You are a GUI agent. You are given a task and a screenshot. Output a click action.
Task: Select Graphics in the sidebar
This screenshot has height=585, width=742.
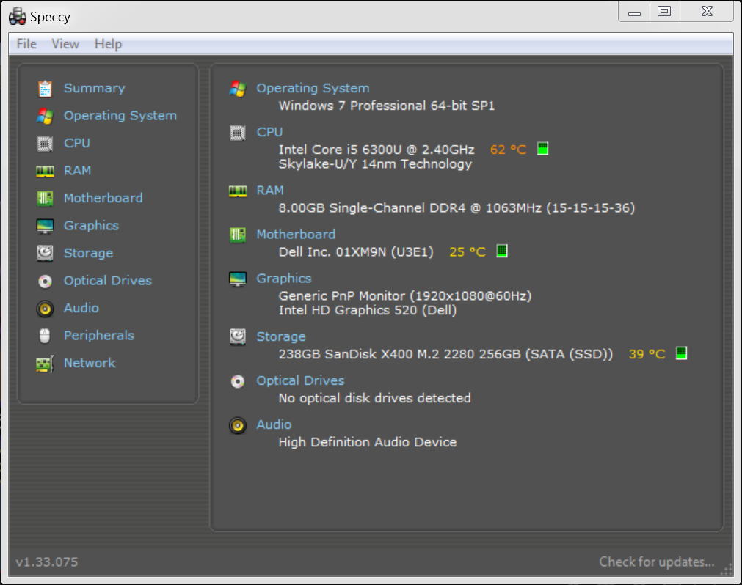[x=91, y=226]
